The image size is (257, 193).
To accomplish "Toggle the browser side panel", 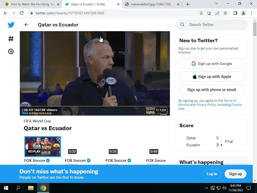I will click(235, 13).
